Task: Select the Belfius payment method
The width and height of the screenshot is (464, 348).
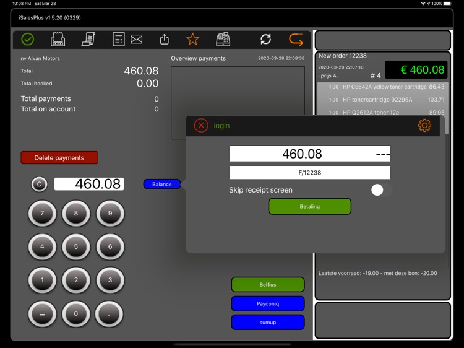Action: [x=268, y=285]
